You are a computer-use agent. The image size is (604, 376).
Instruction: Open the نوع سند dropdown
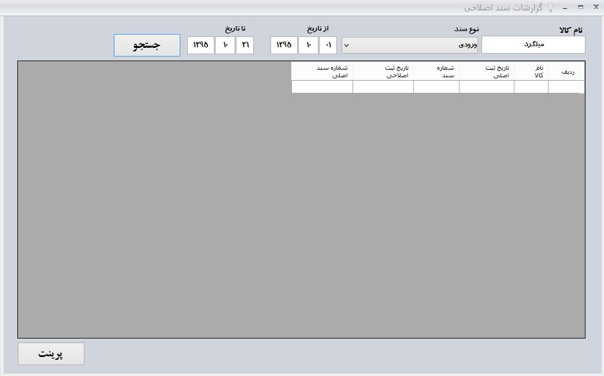pyautogui.click(x=409, y=46)
